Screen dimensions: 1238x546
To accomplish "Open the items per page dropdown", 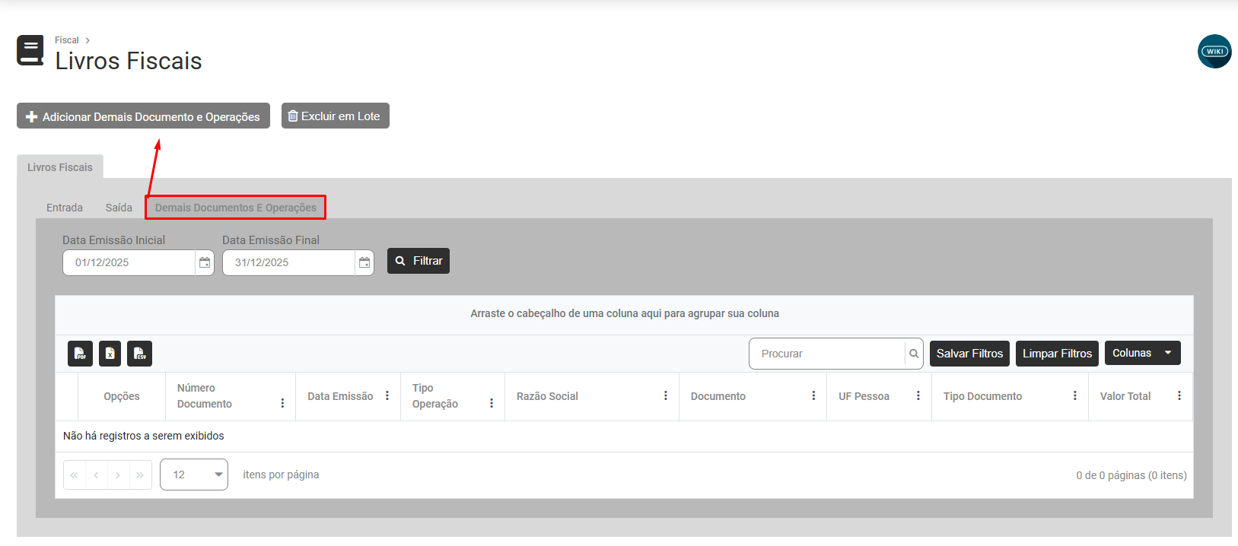I will point(194,475).
